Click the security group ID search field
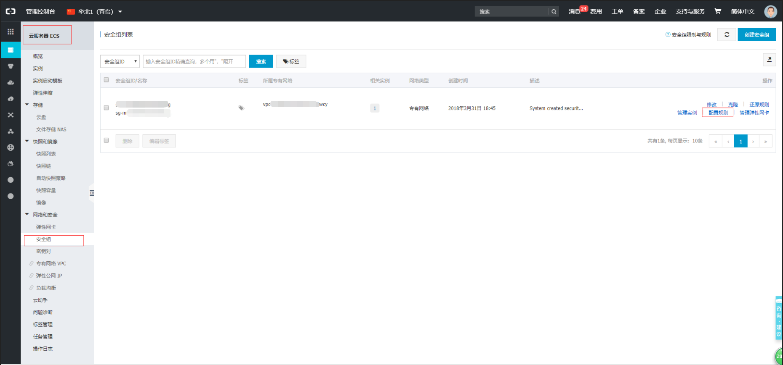 [x=194, y=61]
